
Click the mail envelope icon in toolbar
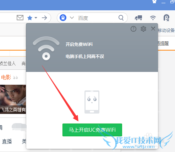tap(20, 18)
